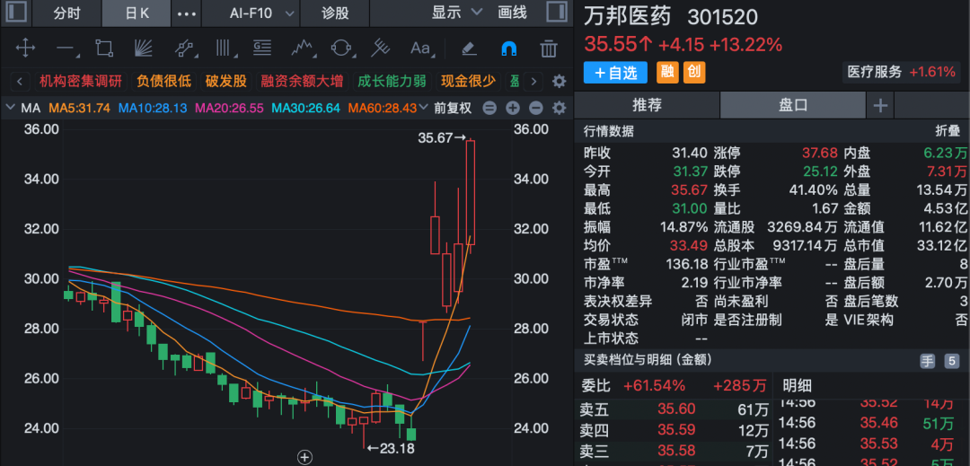Click the MA10:28.13 indicator label
The height and width of the screenshot is (466, 970).
(x=153, y=108)
